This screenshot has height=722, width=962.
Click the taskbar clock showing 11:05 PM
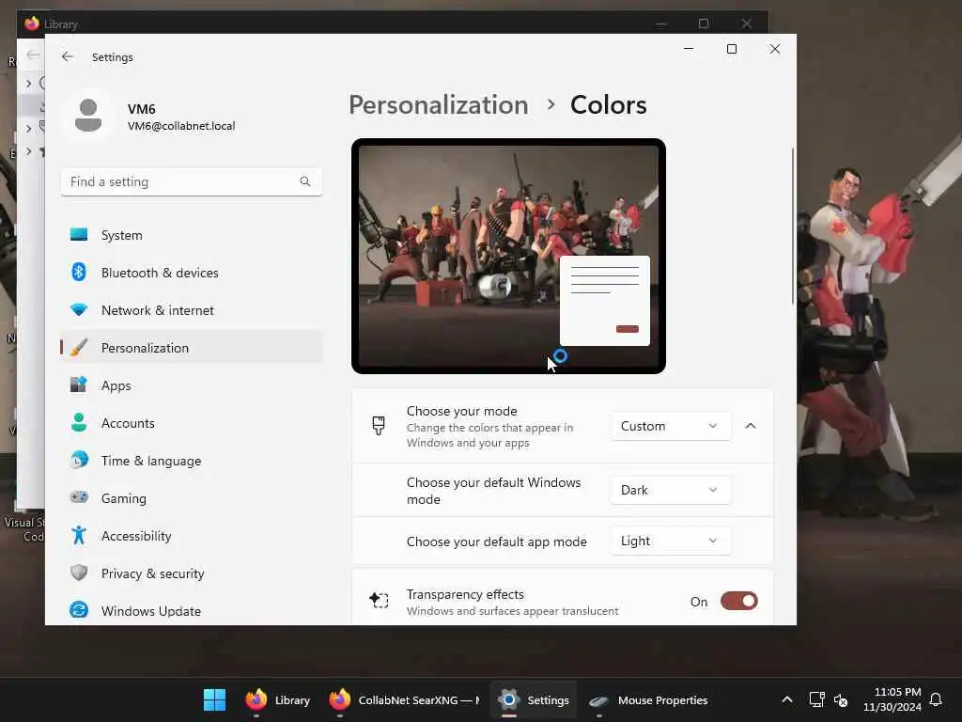(892, 699)
